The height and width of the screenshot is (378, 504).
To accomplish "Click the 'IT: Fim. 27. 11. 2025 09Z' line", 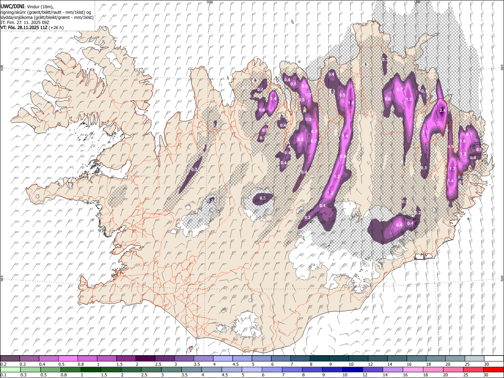I will 25,22.
